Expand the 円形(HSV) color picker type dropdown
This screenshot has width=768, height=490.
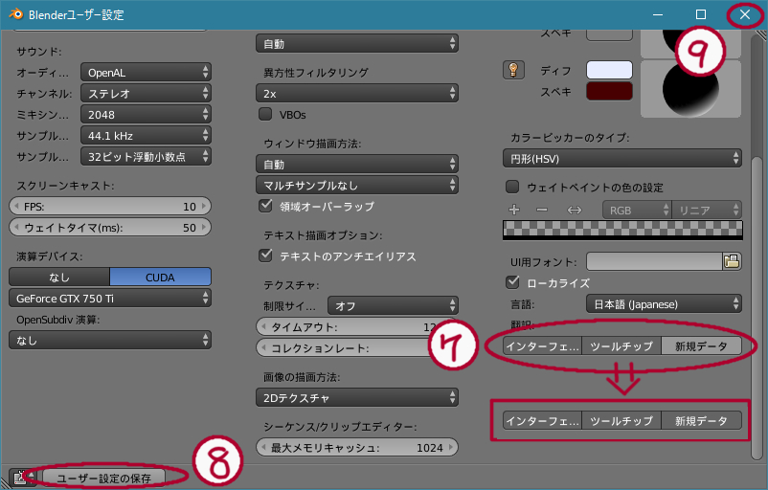(x=621, y=158)
